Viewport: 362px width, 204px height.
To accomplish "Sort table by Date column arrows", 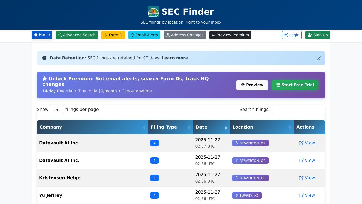I will click(x=226, y=127).
